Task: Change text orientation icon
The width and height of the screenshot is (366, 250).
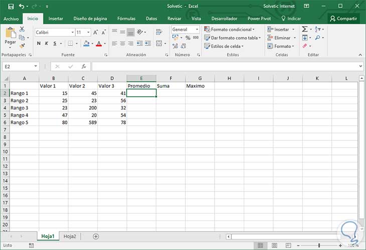Action: (140, 32)
